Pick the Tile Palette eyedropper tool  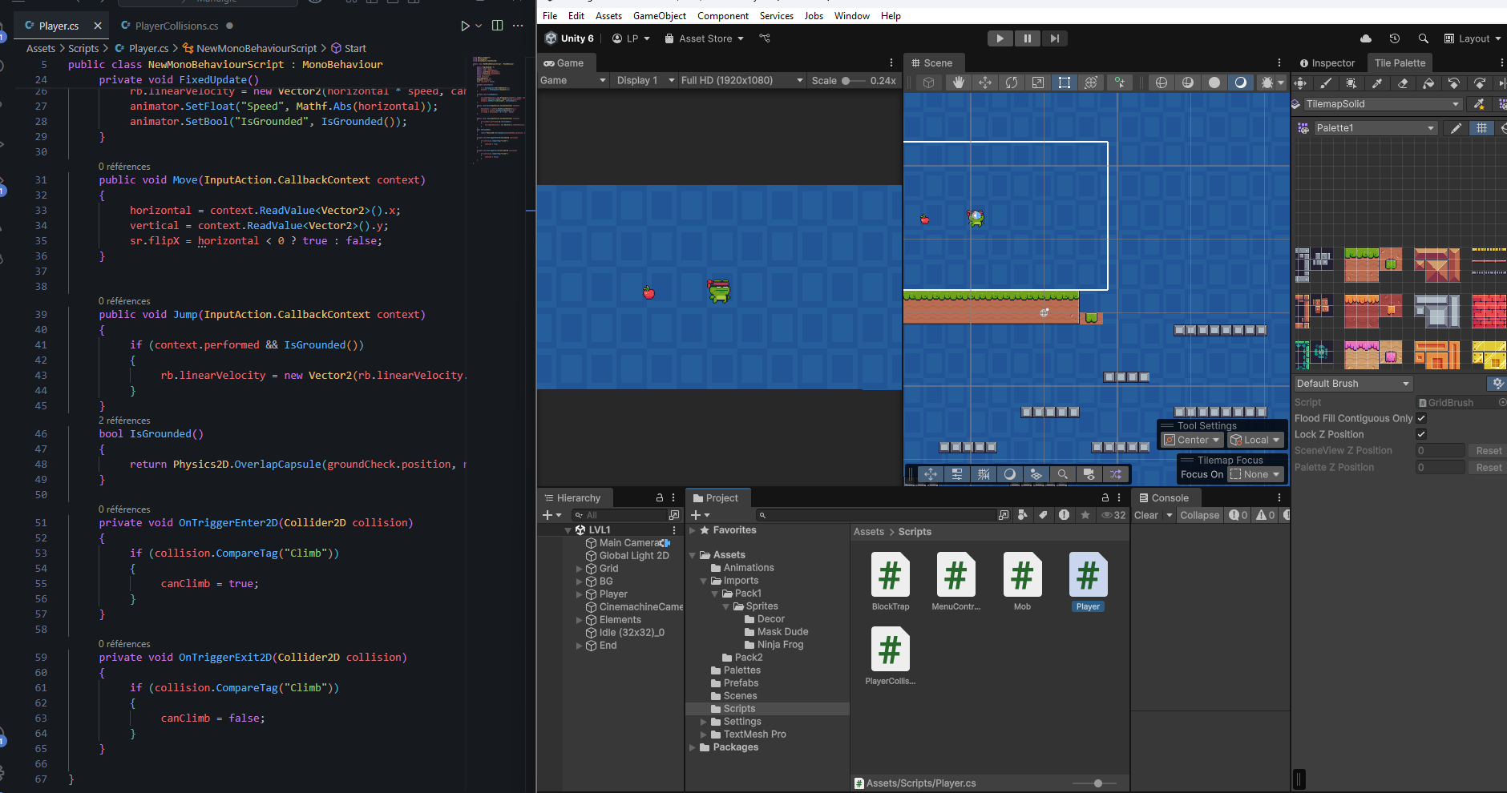[1377, 83]
